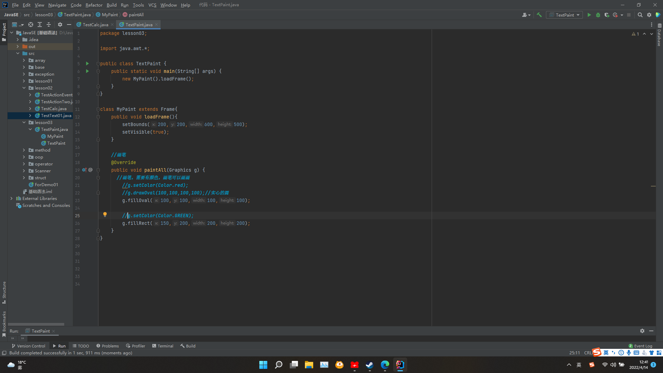Click Select Opened File crosshair icon
Image resolution: width=663 pixels, height=373 pixels.
click(31, 25)
